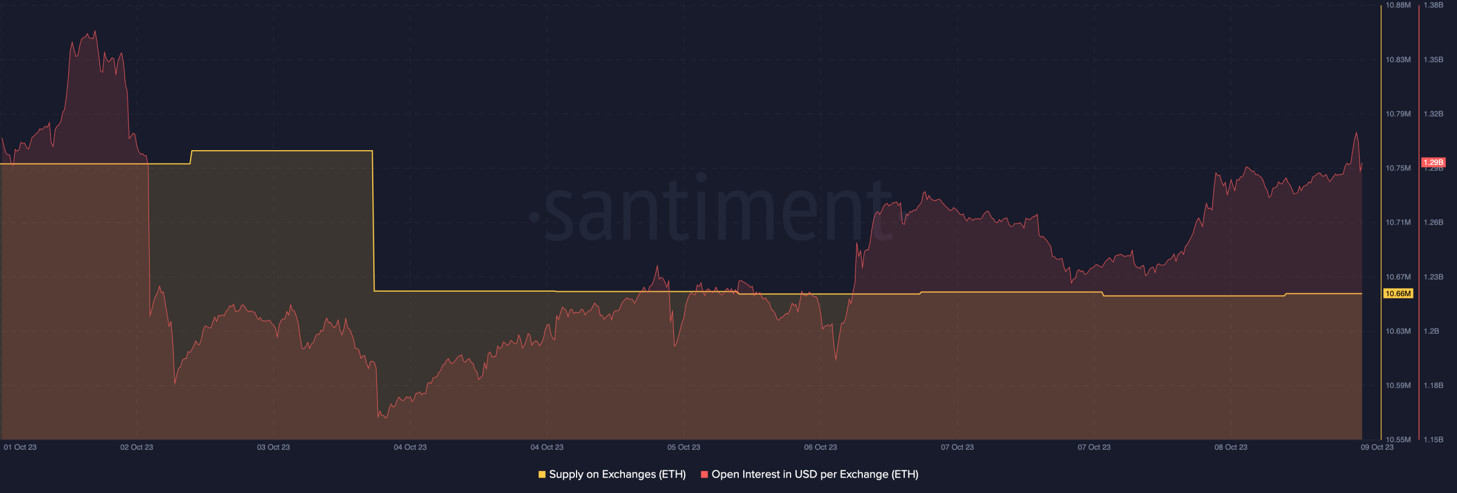Click the 1.35B axis value
The image size is (1457, 493).
click(x=1433, y=60)
